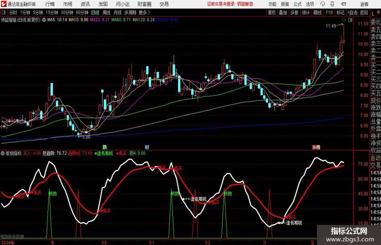This screenshot has width=381, height=245.
Task: Click the 返回 back button
Action: (x=364, y=12)
